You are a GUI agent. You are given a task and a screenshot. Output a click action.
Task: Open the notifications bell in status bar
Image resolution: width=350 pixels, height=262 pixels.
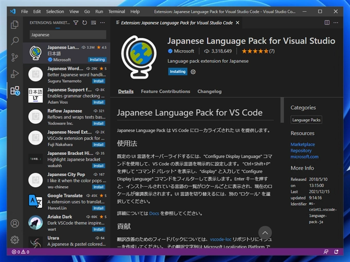point(337,252)
